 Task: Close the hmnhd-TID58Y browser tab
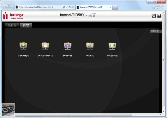(x=110, y=7)
